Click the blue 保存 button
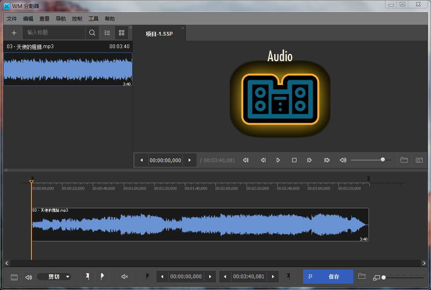Screen dimensions: 431x290 point(328,277)
